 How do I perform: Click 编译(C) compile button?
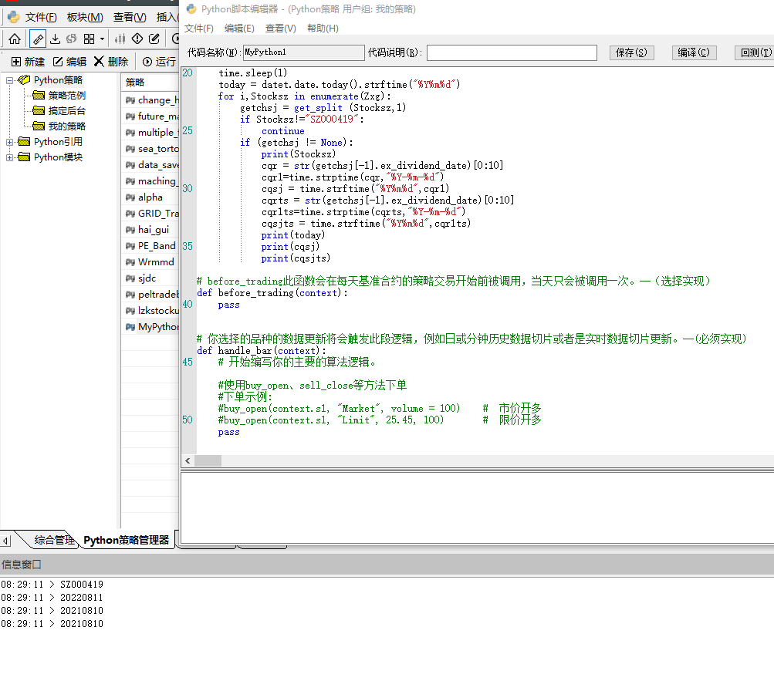tap(694, 52)
